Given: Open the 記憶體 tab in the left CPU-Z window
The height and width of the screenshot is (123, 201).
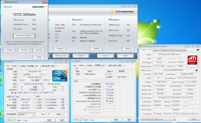Looking at the screenshot, I should (30, 66).
